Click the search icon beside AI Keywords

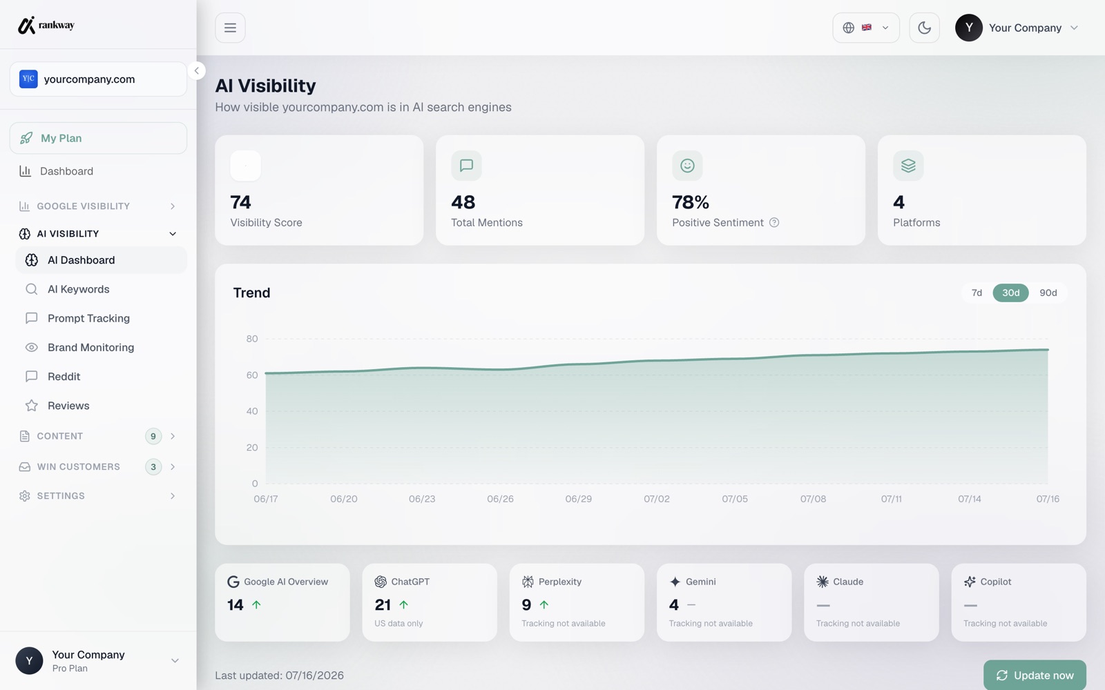[31, 289]
